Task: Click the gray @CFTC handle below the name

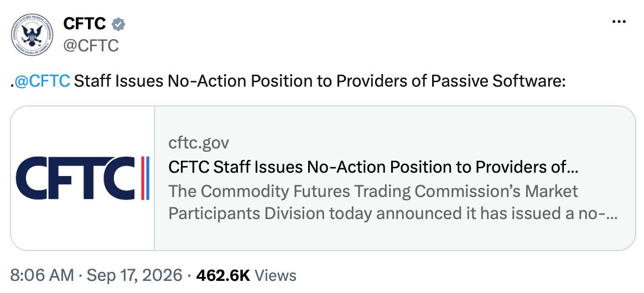Action: point(91,45)
